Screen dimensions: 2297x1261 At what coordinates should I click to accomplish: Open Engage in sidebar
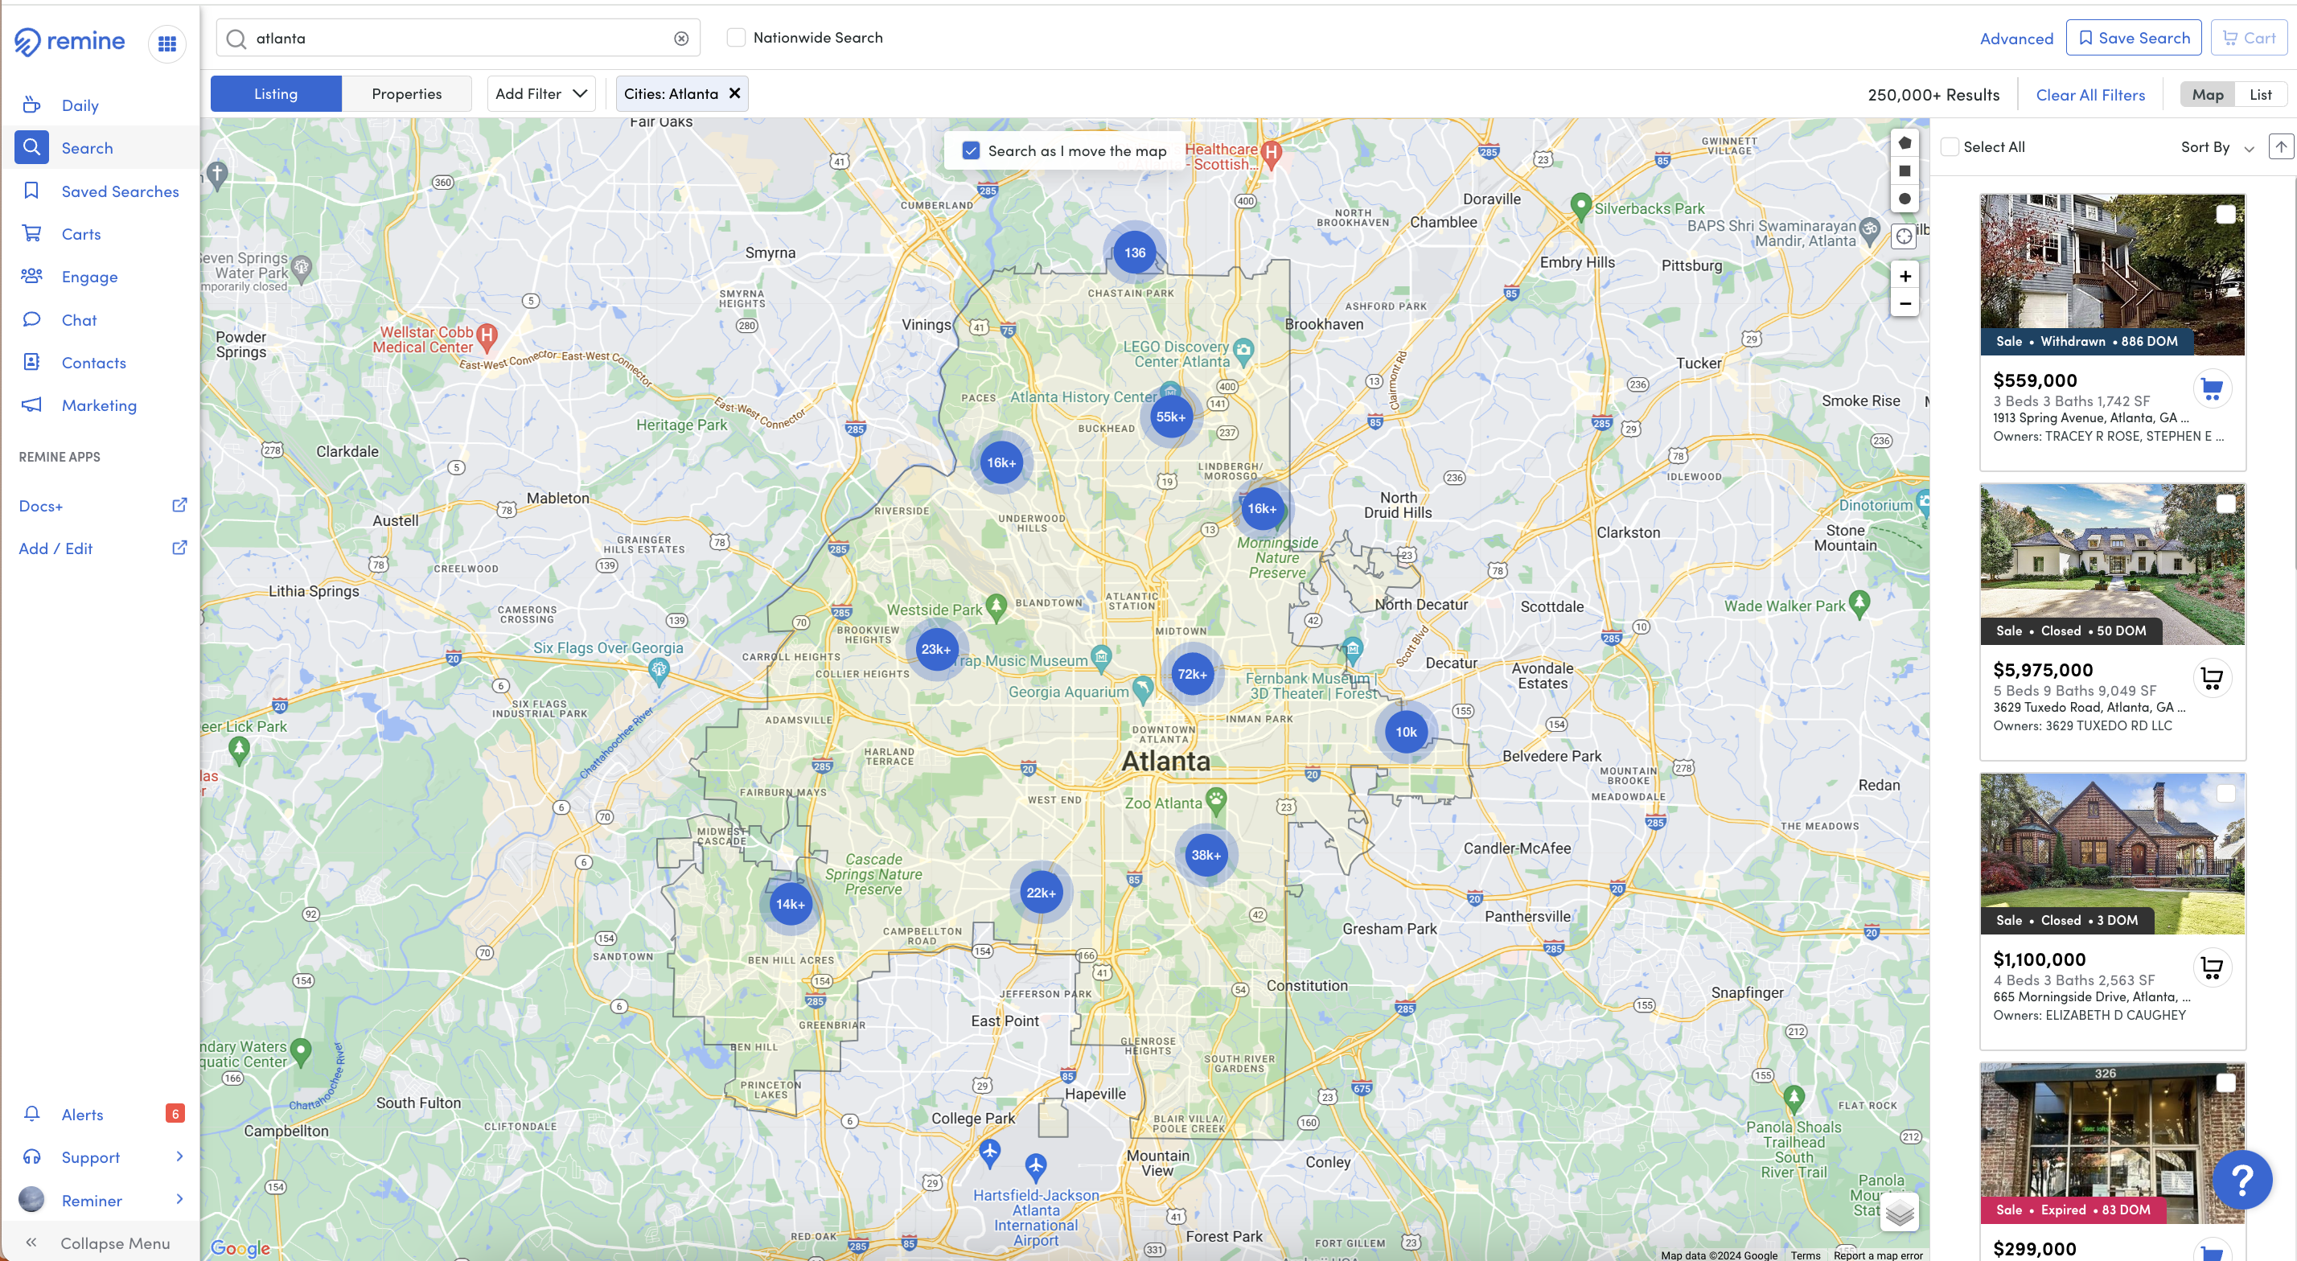[101, 277]
